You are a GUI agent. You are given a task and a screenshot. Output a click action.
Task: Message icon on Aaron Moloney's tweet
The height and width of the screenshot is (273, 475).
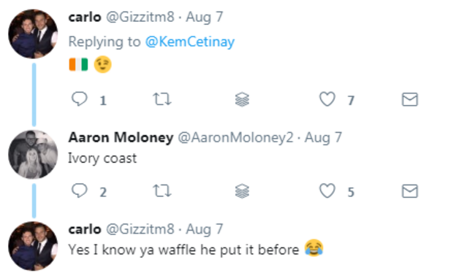pos(410,191)
